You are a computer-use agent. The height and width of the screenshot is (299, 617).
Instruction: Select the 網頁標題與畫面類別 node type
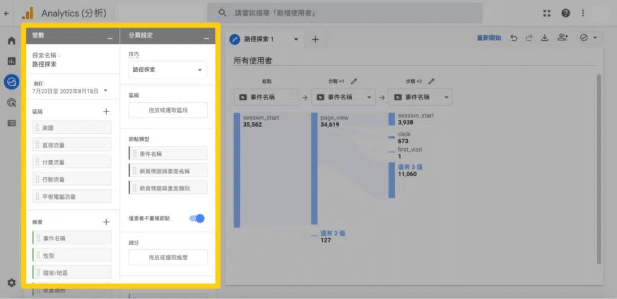[x=168, y=187]
